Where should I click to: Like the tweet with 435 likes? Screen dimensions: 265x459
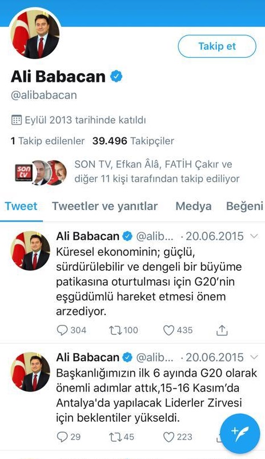coord(178,330)
